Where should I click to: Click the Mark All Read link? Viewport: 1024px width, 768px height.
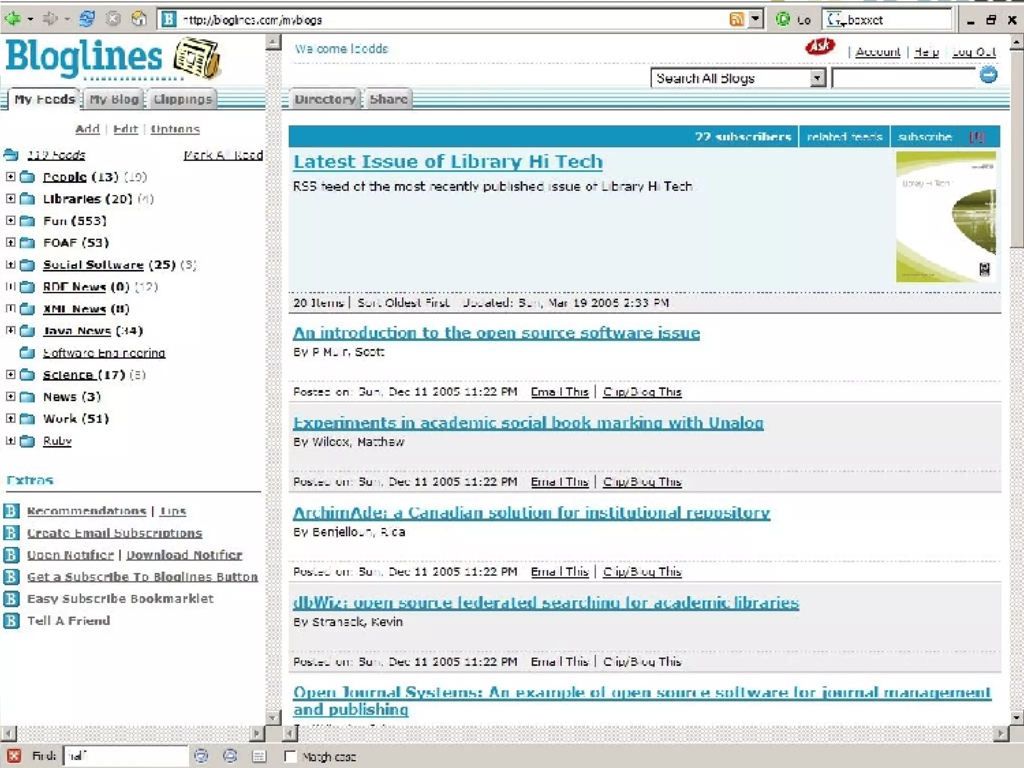223,155
